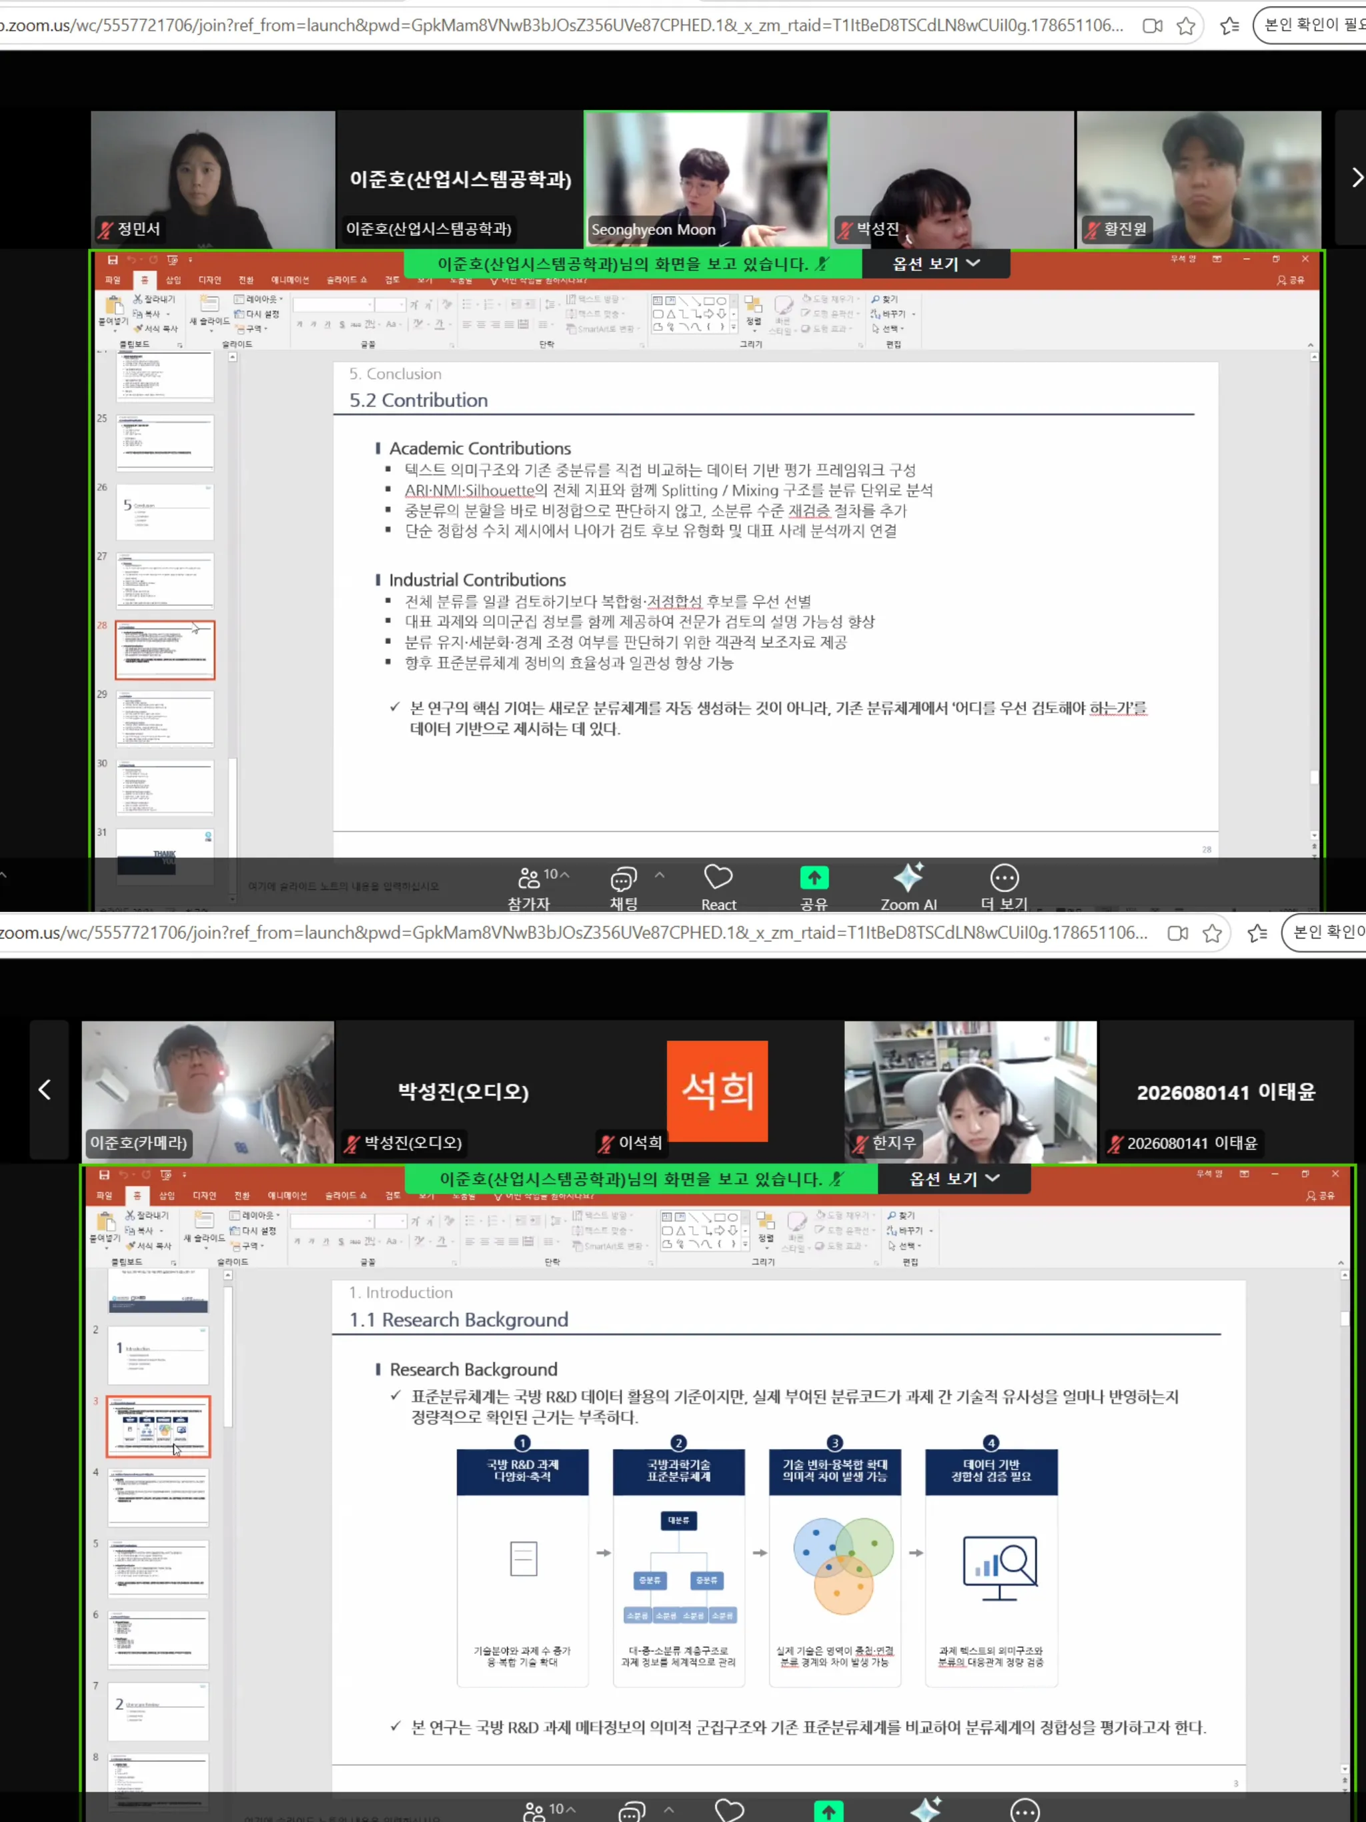The width and height of the screenshot is (1366, 1822).
Task: Select the Seonghyeon Moon video tile
Action: (706, 179)
